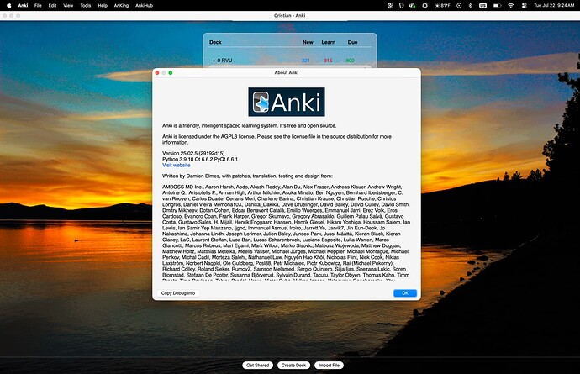Image resolution: width=580 pixels, height=374 pixels.
Task: Open the Apple menu
Action: 9,6
